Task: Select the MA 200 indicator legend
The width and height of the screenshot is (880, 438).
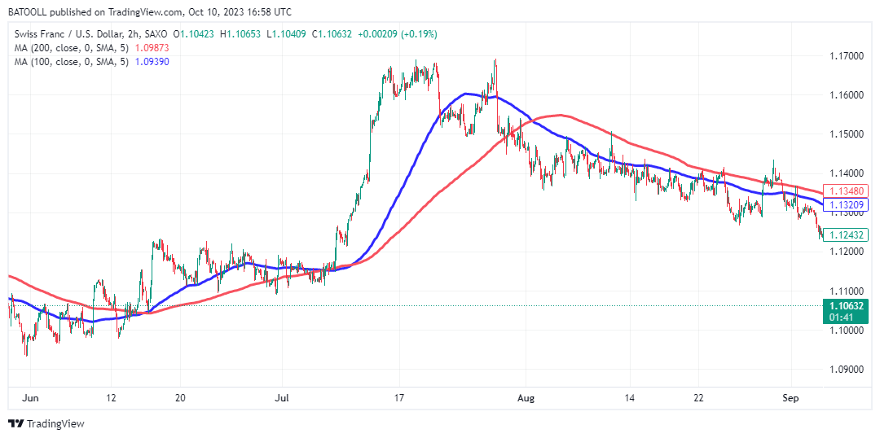Action: [x=70, y=48]
